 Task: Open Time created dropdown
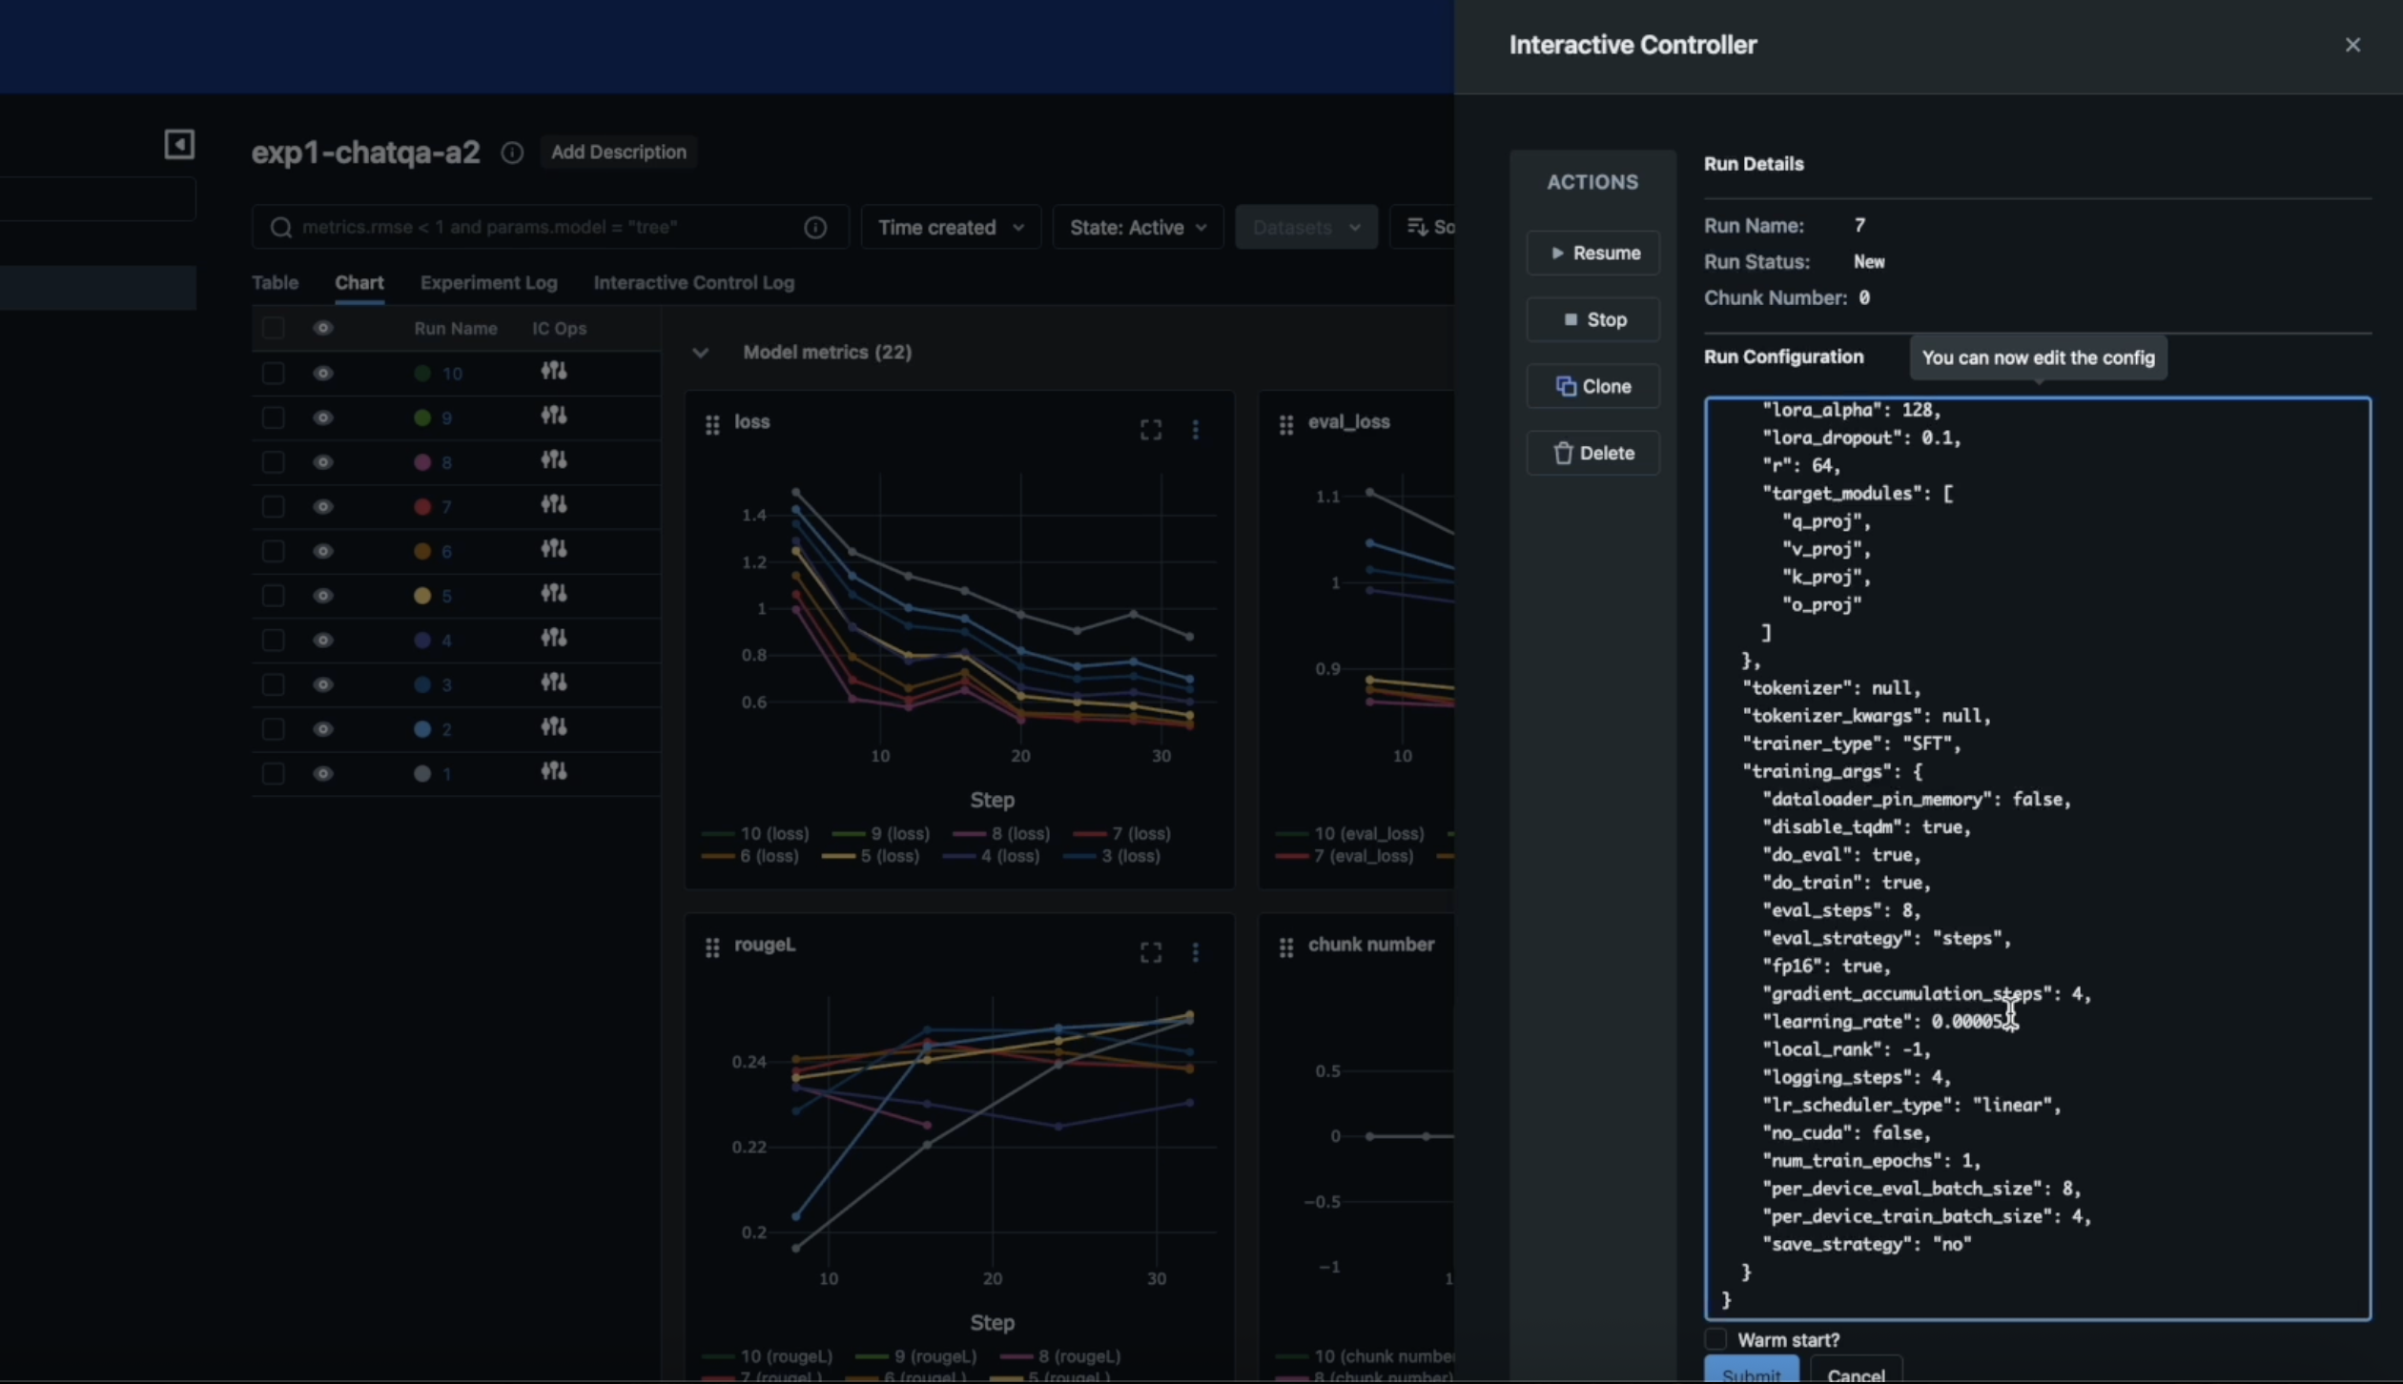(x=951, y=228)
